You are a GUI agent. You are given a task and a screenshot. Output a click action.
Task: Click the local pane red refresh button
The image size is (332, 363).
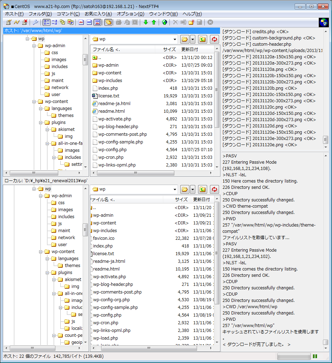[x=214, y=190]
